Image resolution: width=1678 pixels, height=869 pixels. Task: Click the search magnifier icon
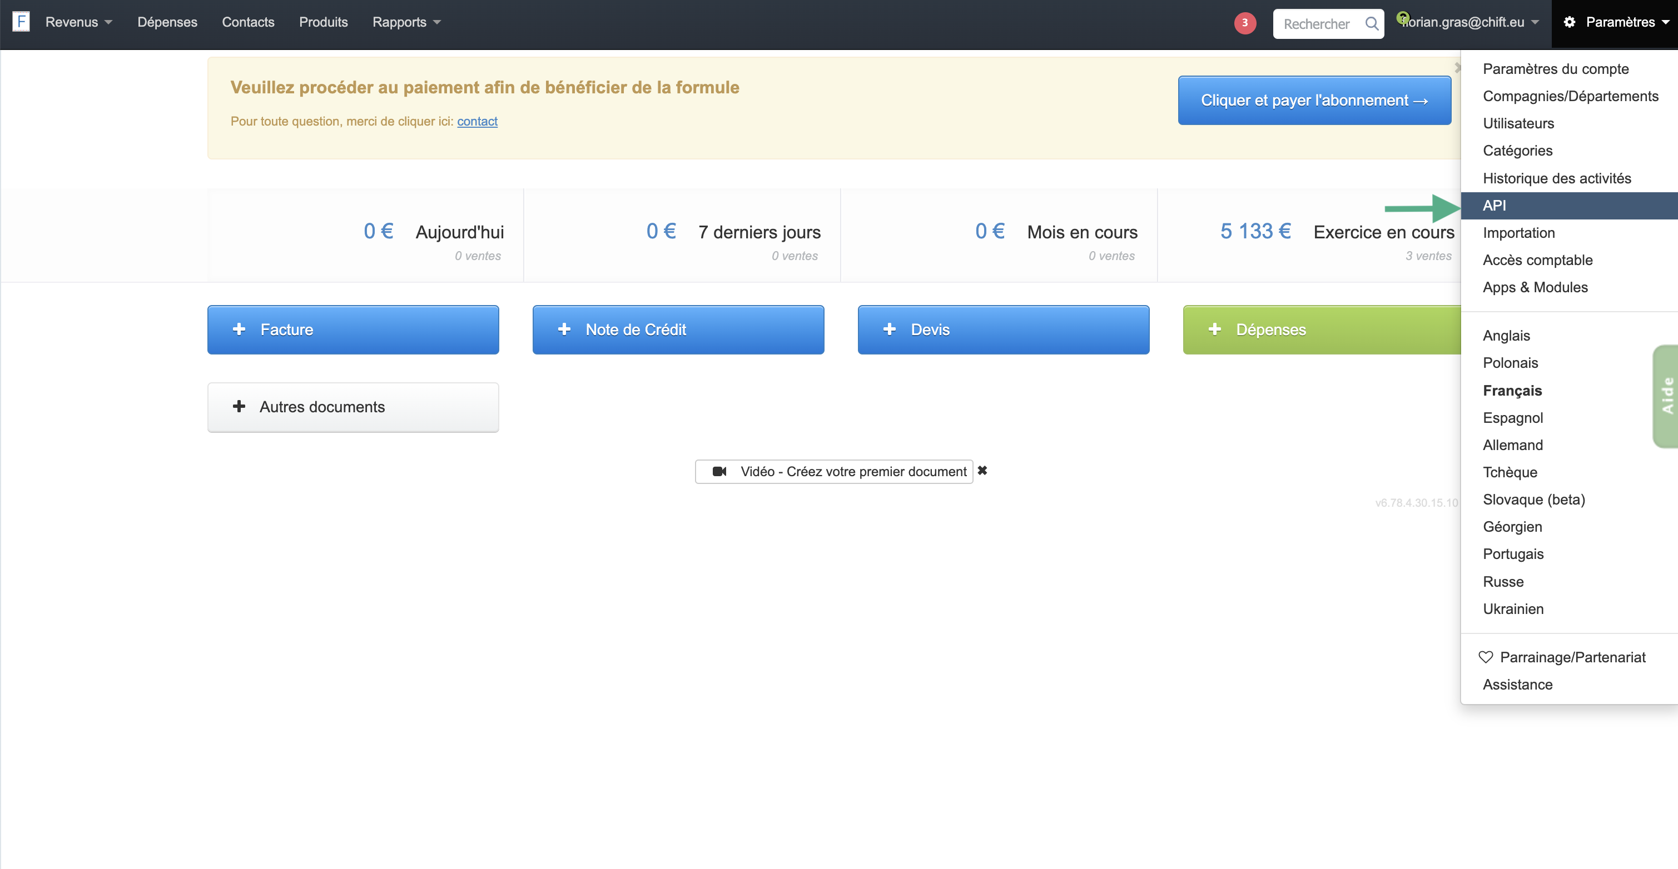[1371, 24]
